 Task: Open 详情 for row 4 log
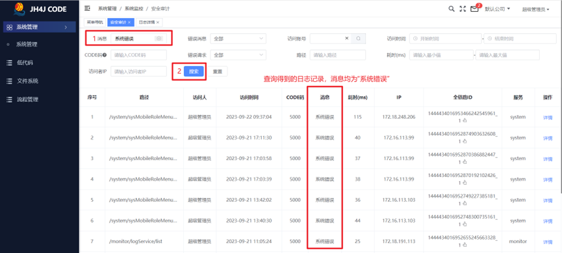pos(548,179)
